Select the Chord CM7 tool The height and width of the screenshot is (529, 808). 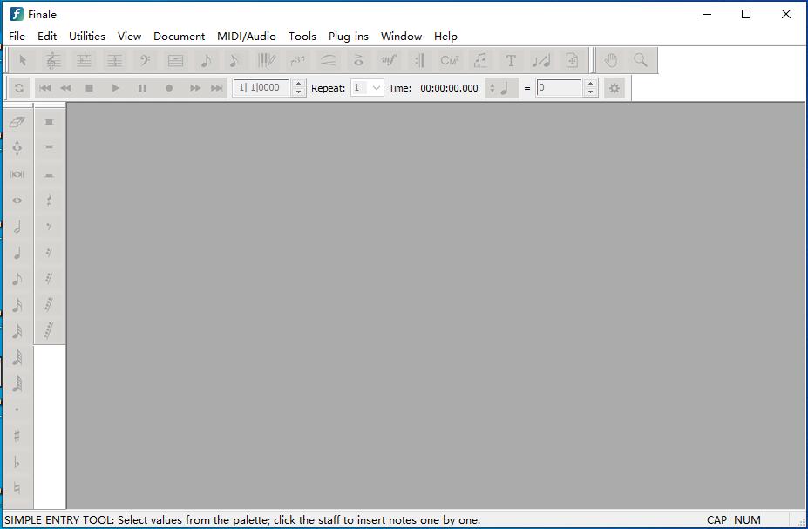click(x=450, y=60)
